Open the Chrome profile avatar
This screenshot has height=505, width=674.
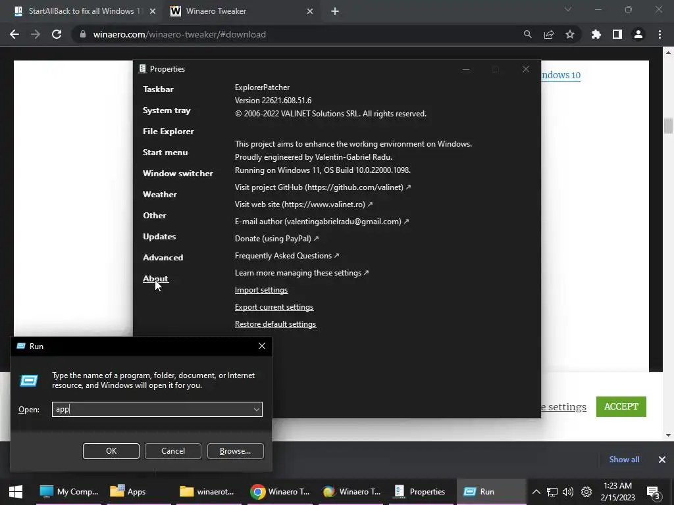point(638,34)
